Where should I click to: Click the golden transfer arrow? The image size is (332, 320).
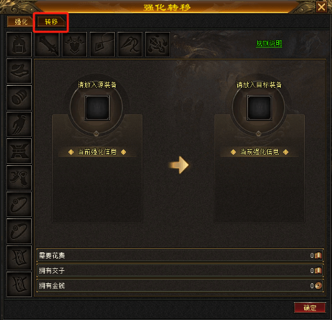[179, 165]
